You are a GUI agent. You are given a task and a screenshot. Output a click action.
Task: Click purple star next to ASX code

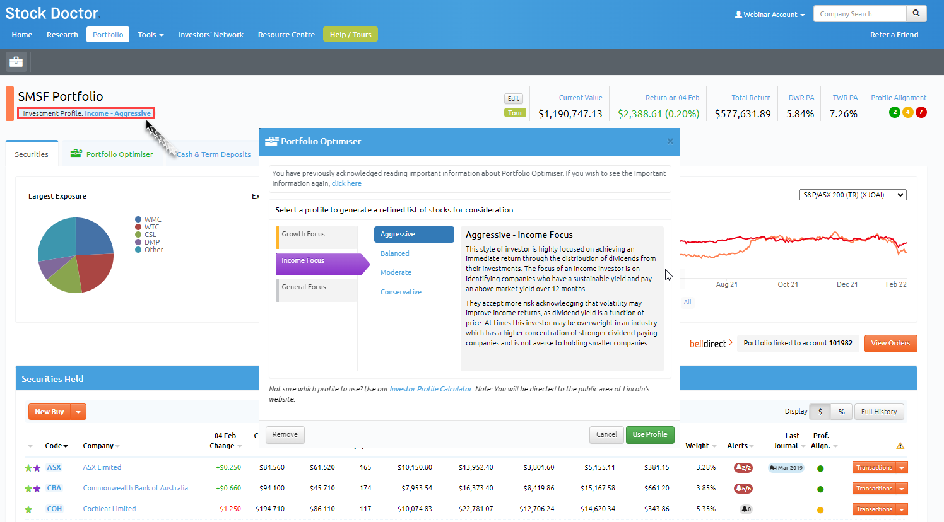pyautogui.click(x=37, y=468)
